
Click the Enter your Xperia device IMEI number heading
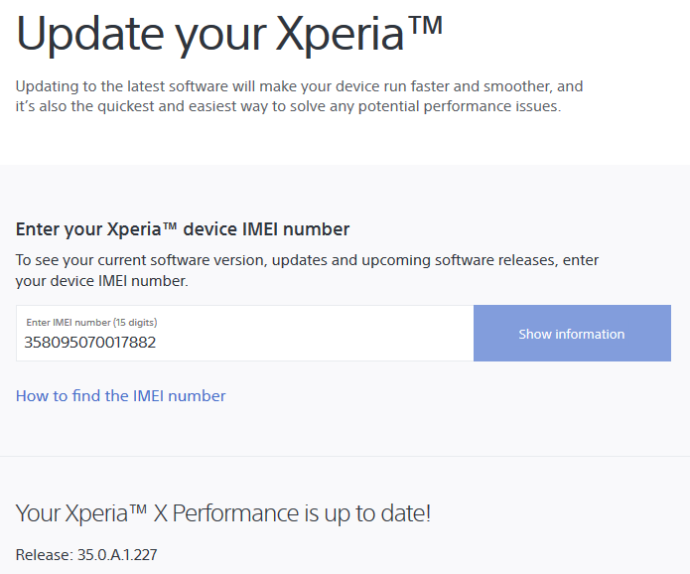pyautogui.click(x=183, y=229)
